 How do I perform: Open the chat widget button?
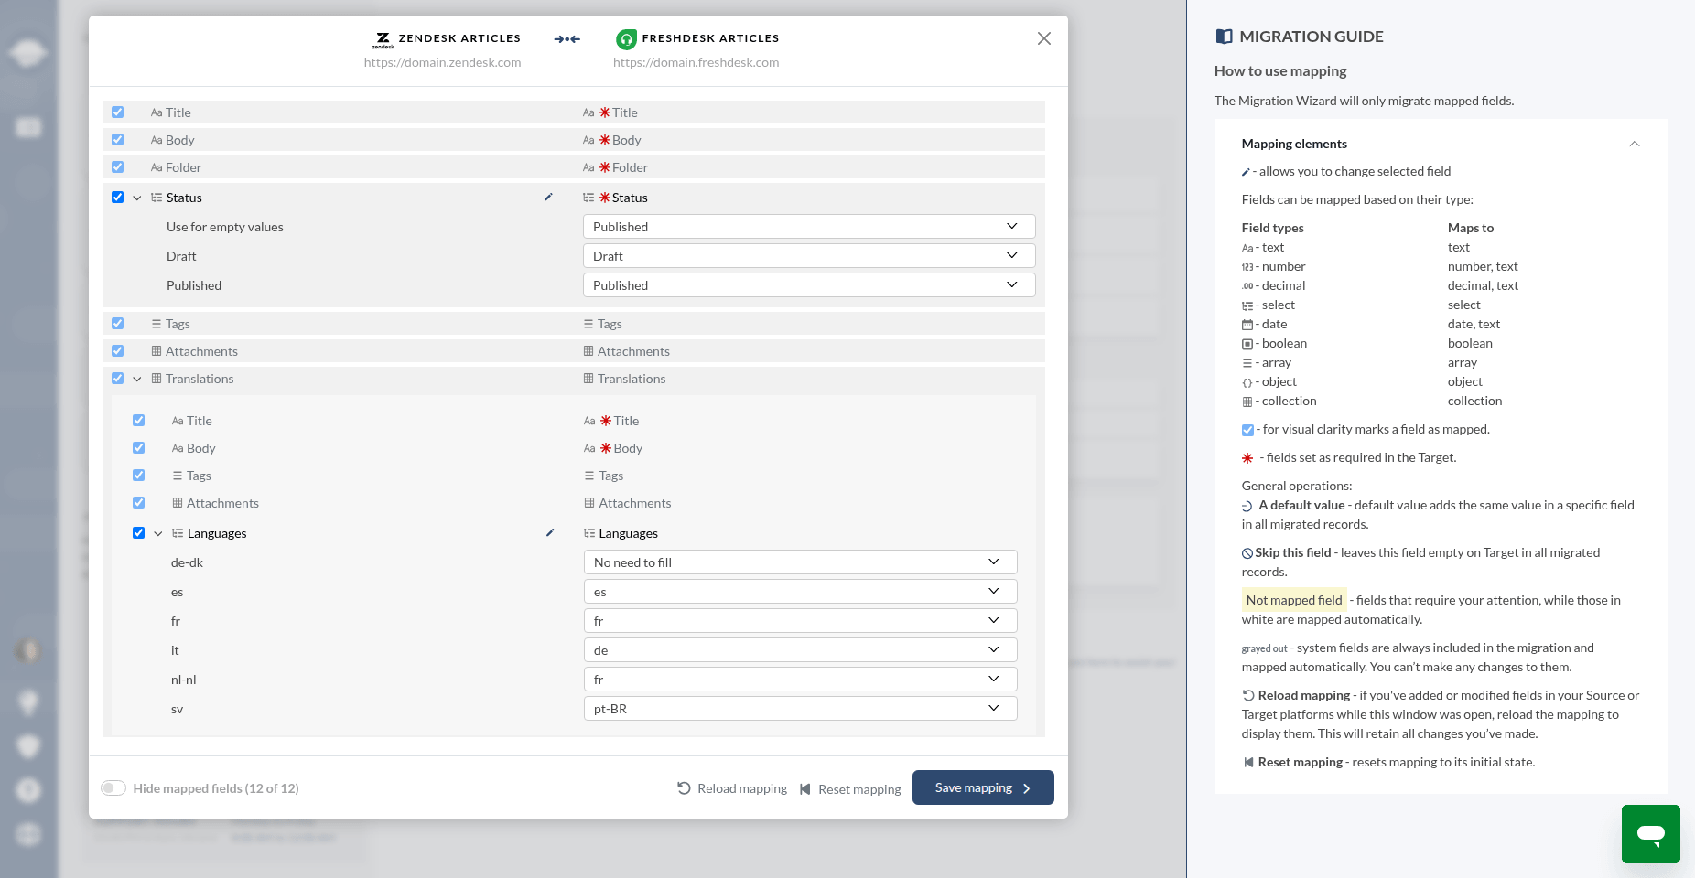coord(1651,834)
